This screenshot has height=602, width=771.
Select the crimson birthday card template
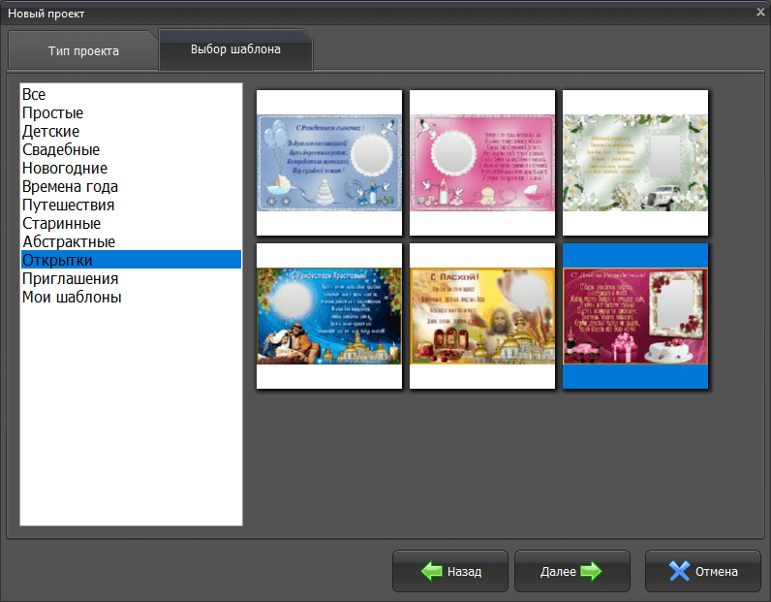pos(635,315)
